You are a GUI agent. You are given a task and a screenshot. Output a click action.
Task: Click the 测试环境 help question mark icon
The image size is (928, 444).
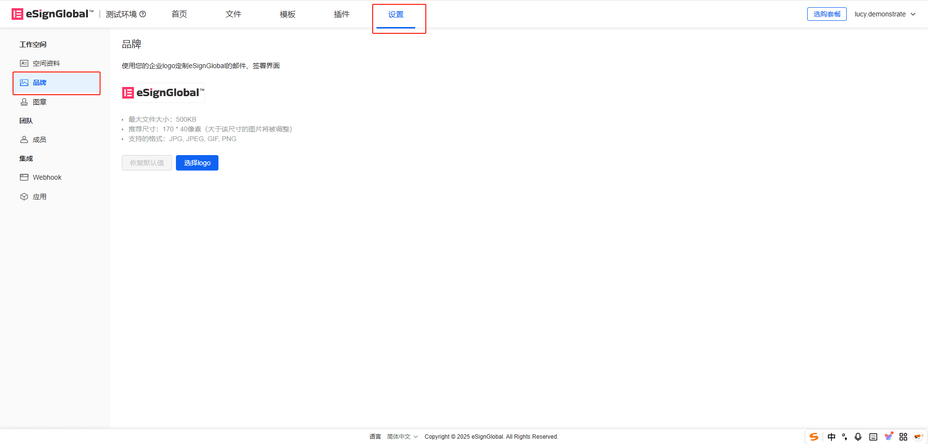pos(143,14)
